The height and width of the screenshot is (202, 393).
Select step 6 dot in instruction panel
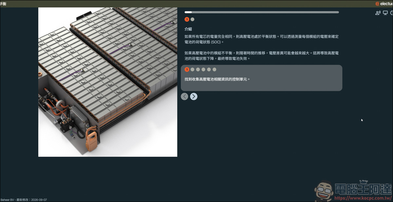(215, 70)
